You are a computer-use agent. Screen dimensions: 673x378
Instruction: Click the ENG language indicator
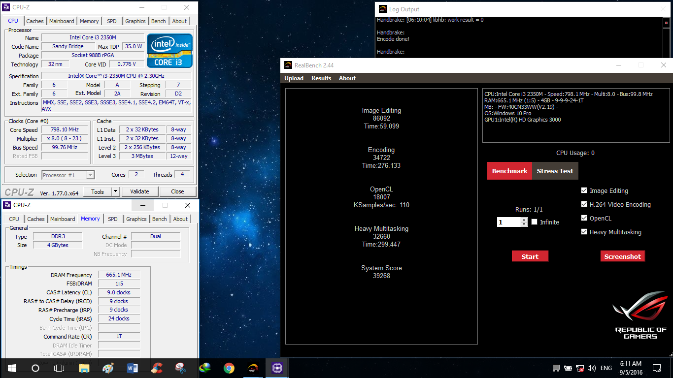(606, 368)
